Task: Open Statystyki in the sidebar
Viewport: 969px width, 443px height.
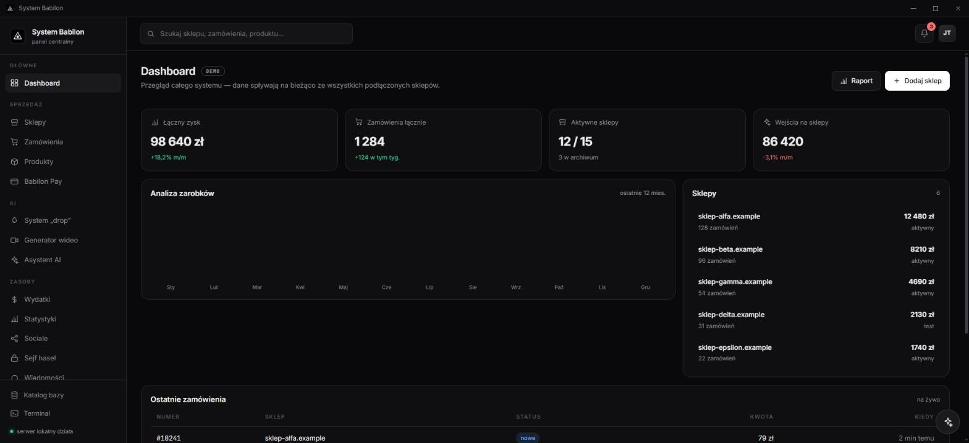Action: point(63,319)
